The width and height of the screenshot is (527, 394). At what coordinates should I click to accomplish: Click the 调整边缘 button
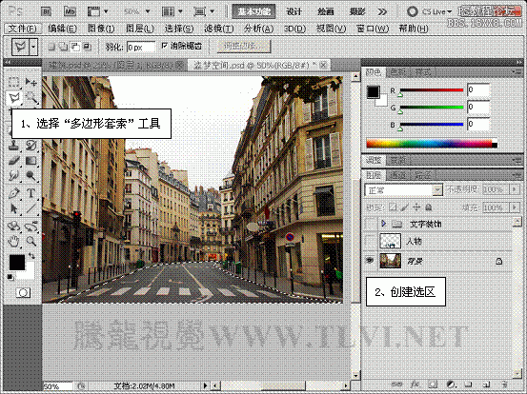pyautogui.click(x=243, y=47)
